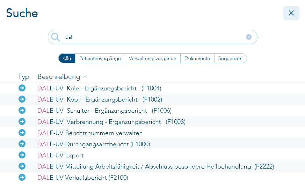The image size is (305, 186).
Task: Click the arrow icon for DALE-UV Export
Action: 22,155
